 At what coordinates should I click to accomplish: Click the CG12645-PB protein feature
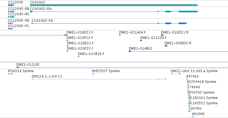pyautogui.click(x=10, y=23)
